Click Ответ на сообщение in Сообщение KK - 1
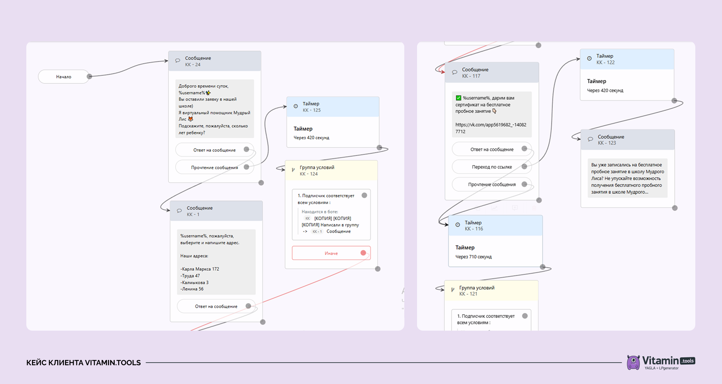Screen dimensions: 722x384 [x=216, y=306]
